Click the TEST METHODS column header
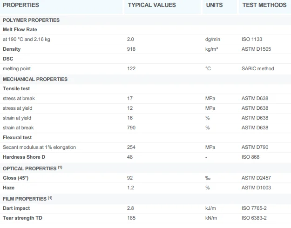The height and width of the screenshot is (228, 291). (x=264, y=5)
